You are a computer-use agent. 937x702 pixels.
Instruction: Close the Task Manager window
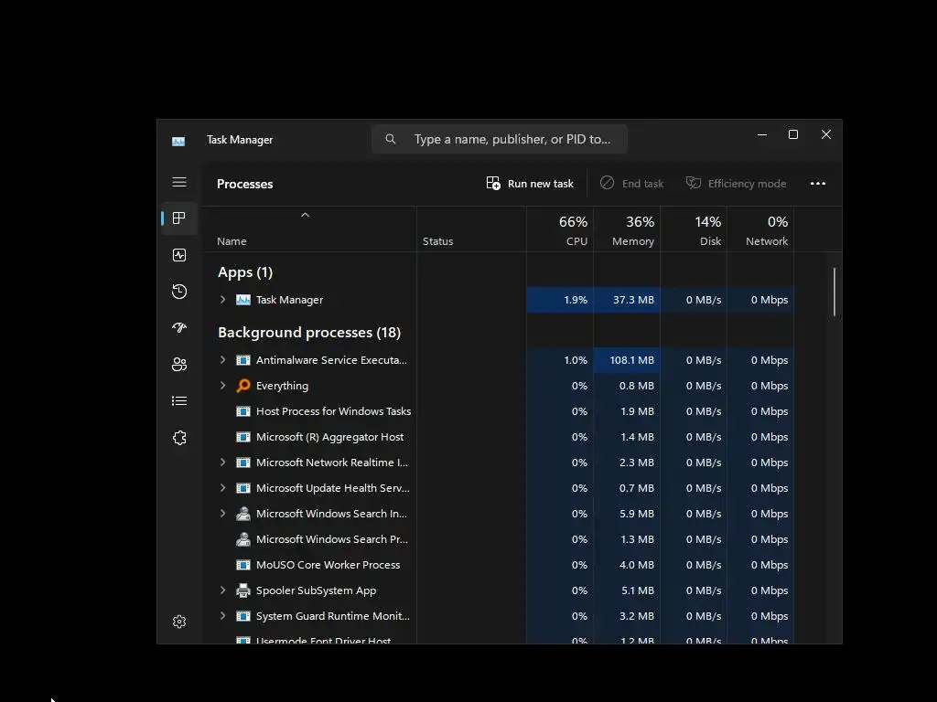point(826,135)
